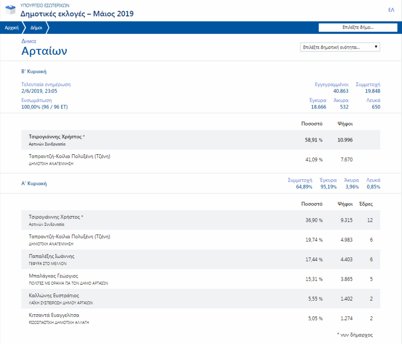This screenshot has height=344, width=402.
Task: Open the Καλλώνης Ευστράτιος candidate row
Action: click(x=54, y=295)
